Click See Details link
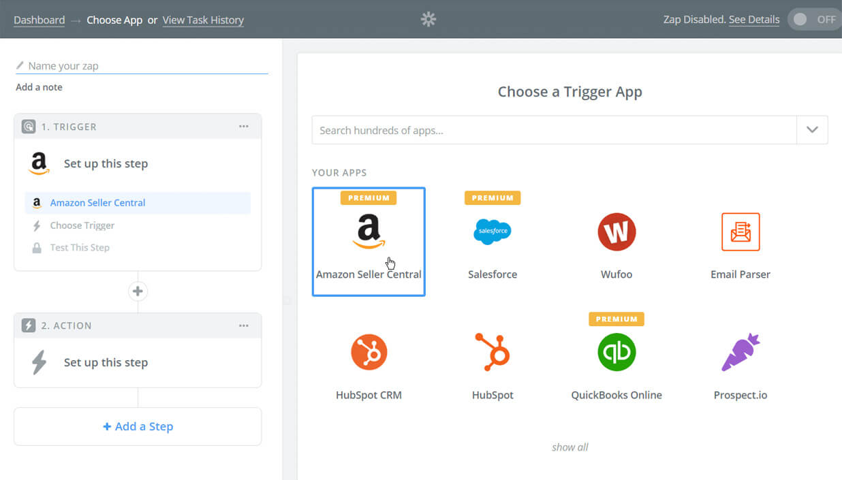The image size is (842, 480). [x=753, y=20]
